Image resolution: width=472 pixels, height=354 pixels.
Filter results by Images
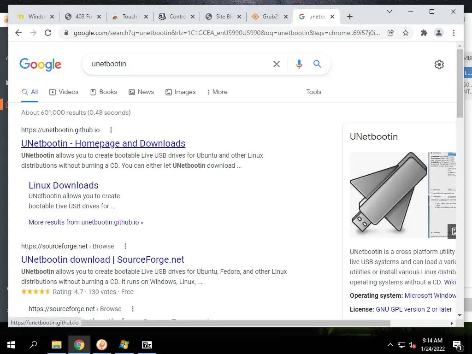pyautogui.click(x=181, y=92)
